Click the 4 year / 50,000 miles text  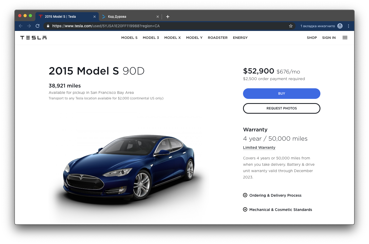pyautogui.click(x=275, y=139)
